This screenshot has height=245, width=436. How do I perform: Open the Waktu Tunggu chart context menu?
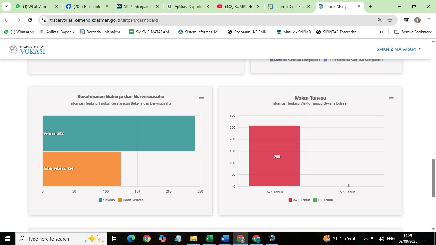click(x=391, y=99)
